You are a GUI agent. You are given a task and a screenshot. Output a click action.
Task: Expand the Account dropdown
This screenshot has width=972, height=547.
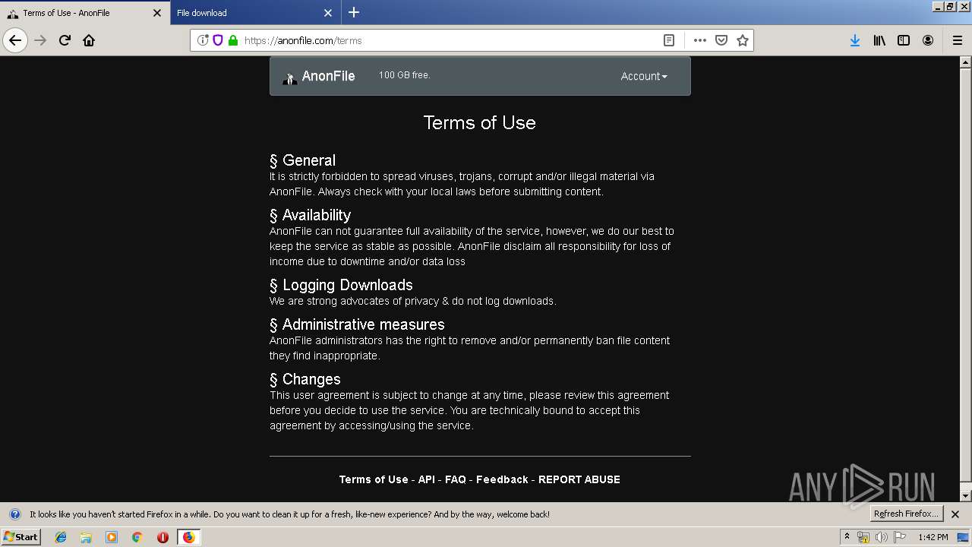[x=644, y=76]
